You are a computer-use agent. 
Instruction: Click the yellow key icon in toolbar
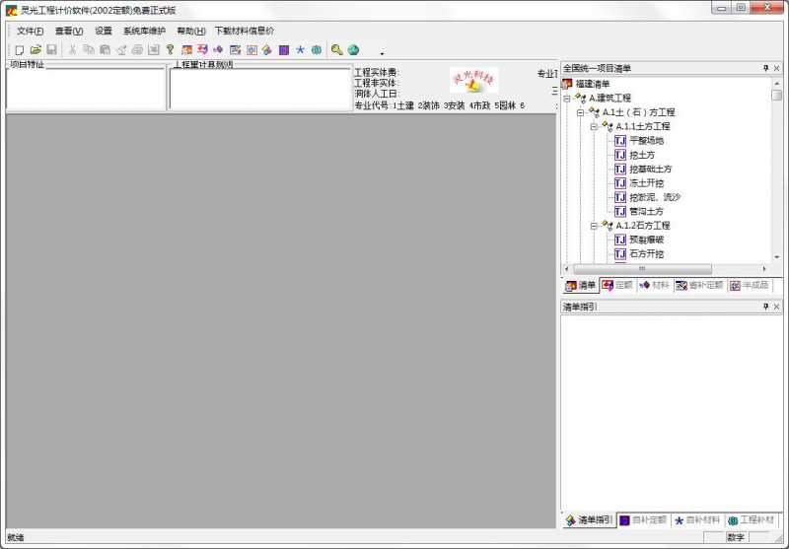[x=170, y=49]
